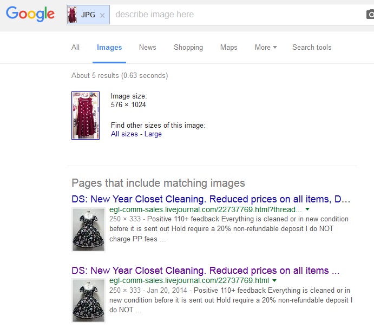Open the Shopping tab
The height and width of the screenshot is (335, 374).
(188, 47)
